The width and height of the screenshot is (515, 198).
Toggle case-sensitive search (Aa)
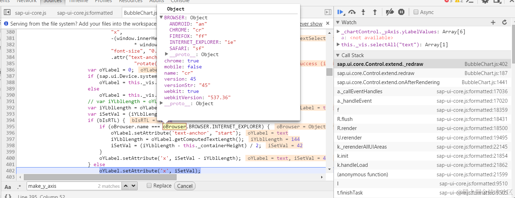(8, 186)
